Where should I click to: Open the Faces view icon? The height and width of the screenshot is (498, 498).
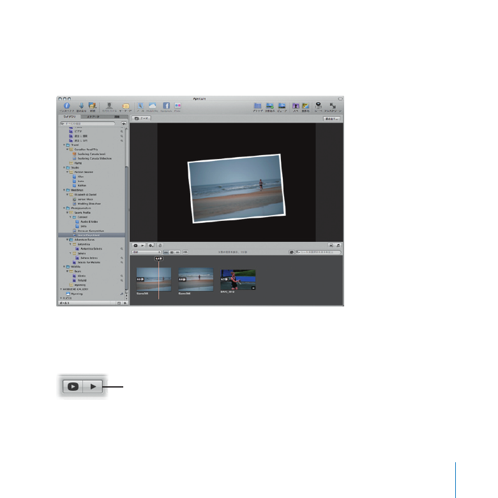click(296, 106)
